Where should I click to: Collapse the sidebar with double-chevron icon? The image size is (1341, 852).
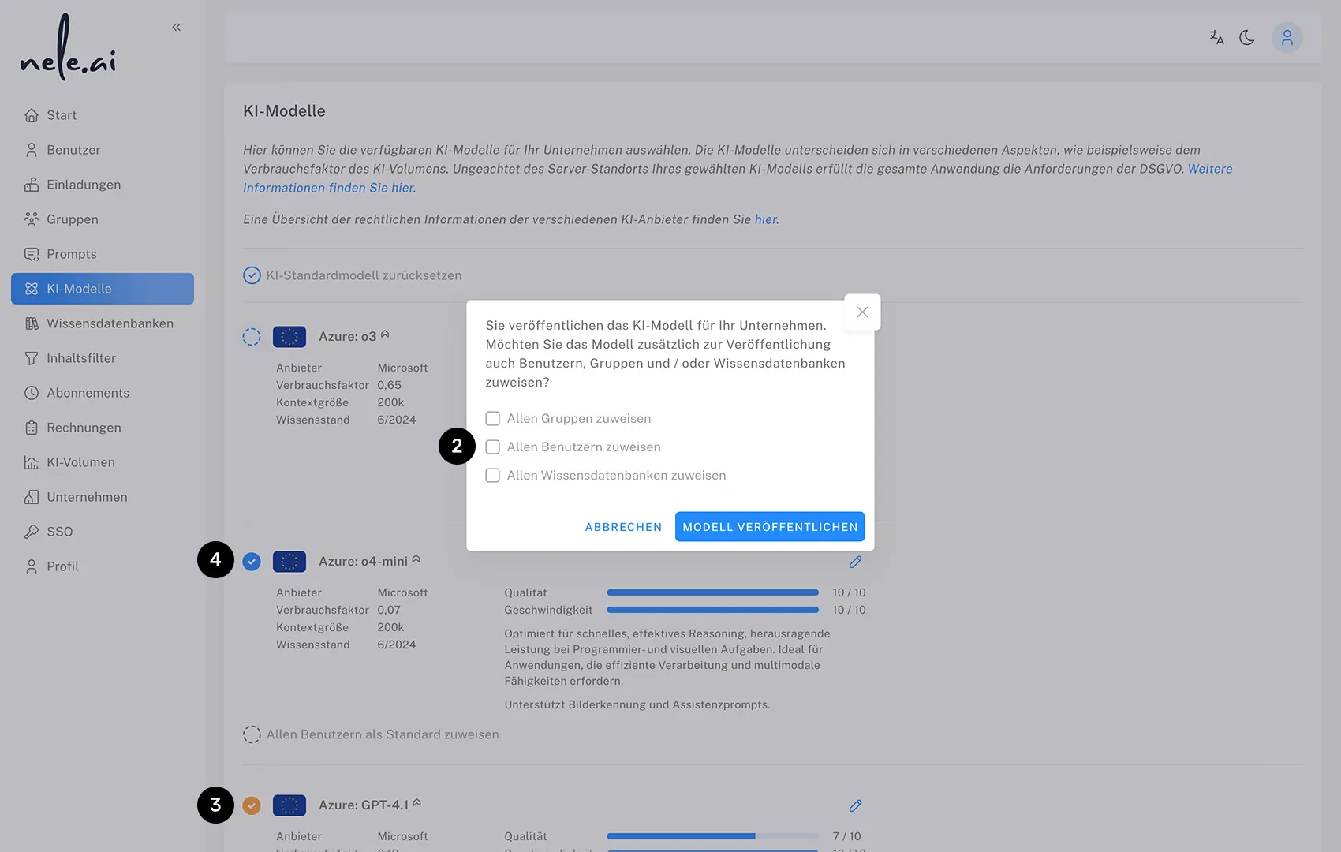point(177,28)
